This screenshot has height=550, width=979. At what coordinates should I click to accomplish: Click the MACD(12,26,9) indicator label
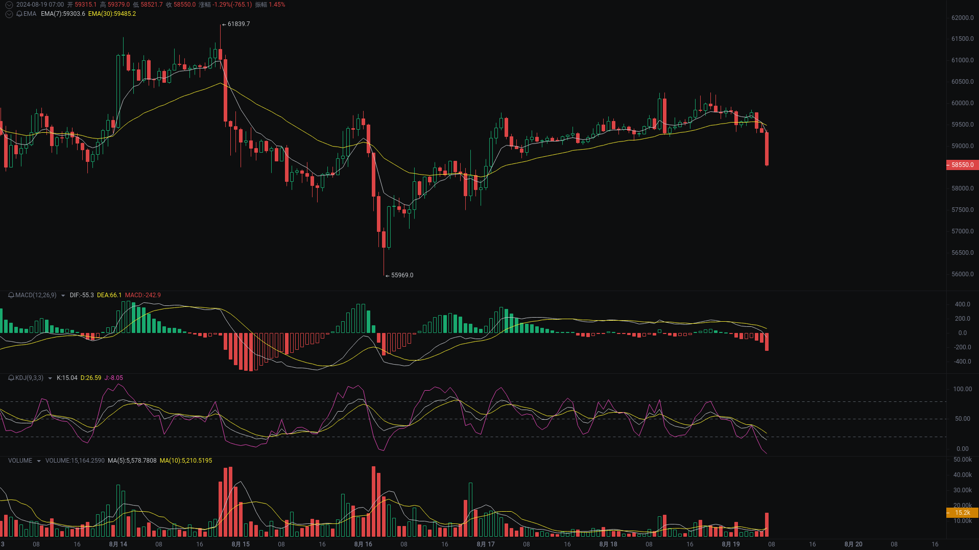tap(36, 295)
